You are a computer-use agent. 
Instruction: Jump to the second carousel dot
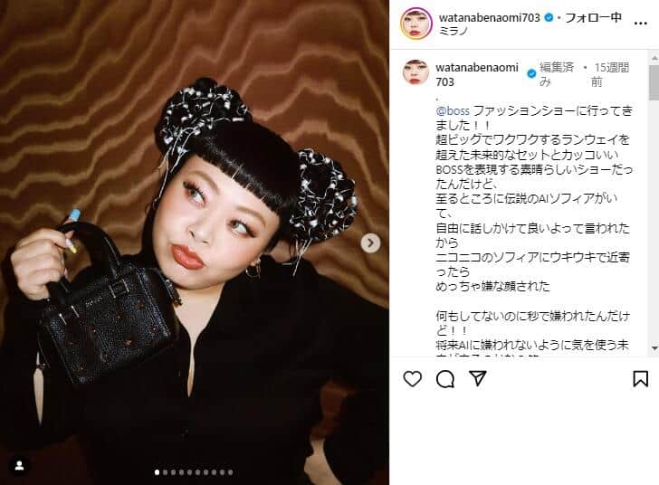click(165, 472)
